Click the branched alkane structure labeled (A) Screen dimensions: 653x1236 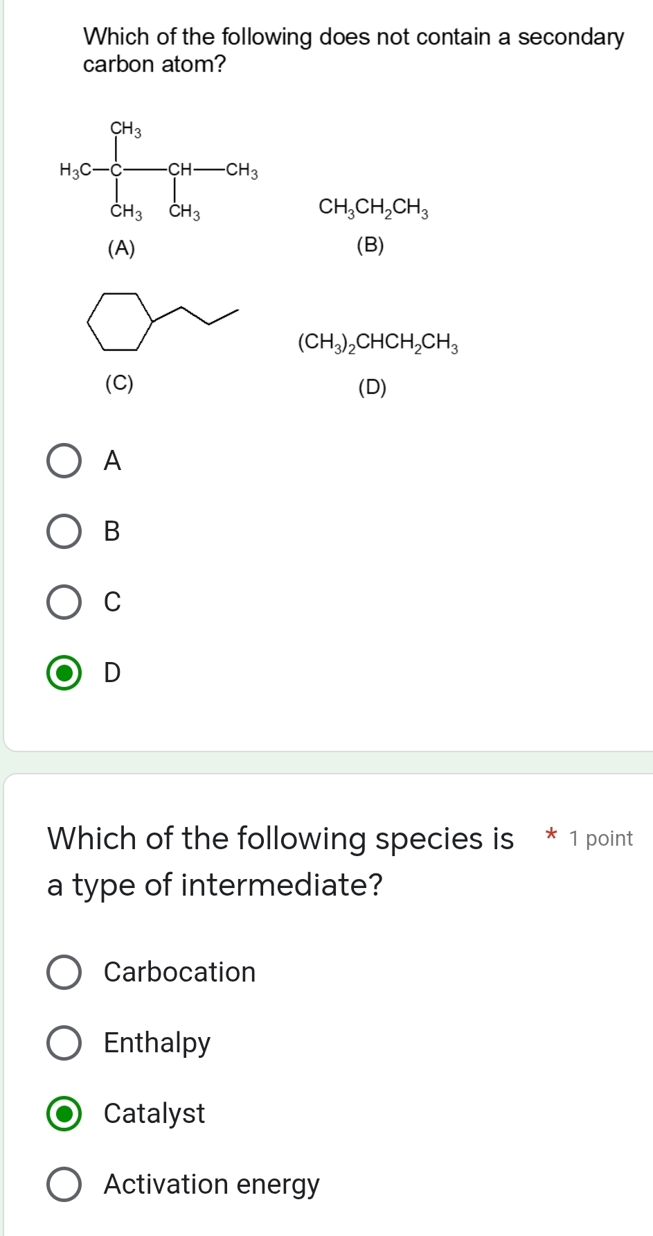click(x=159, y=170)
